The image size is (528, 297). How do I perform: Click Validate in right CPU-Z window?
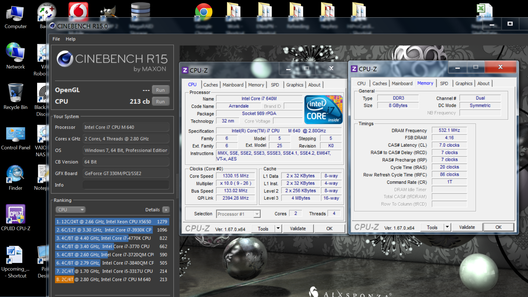[467, 227]
